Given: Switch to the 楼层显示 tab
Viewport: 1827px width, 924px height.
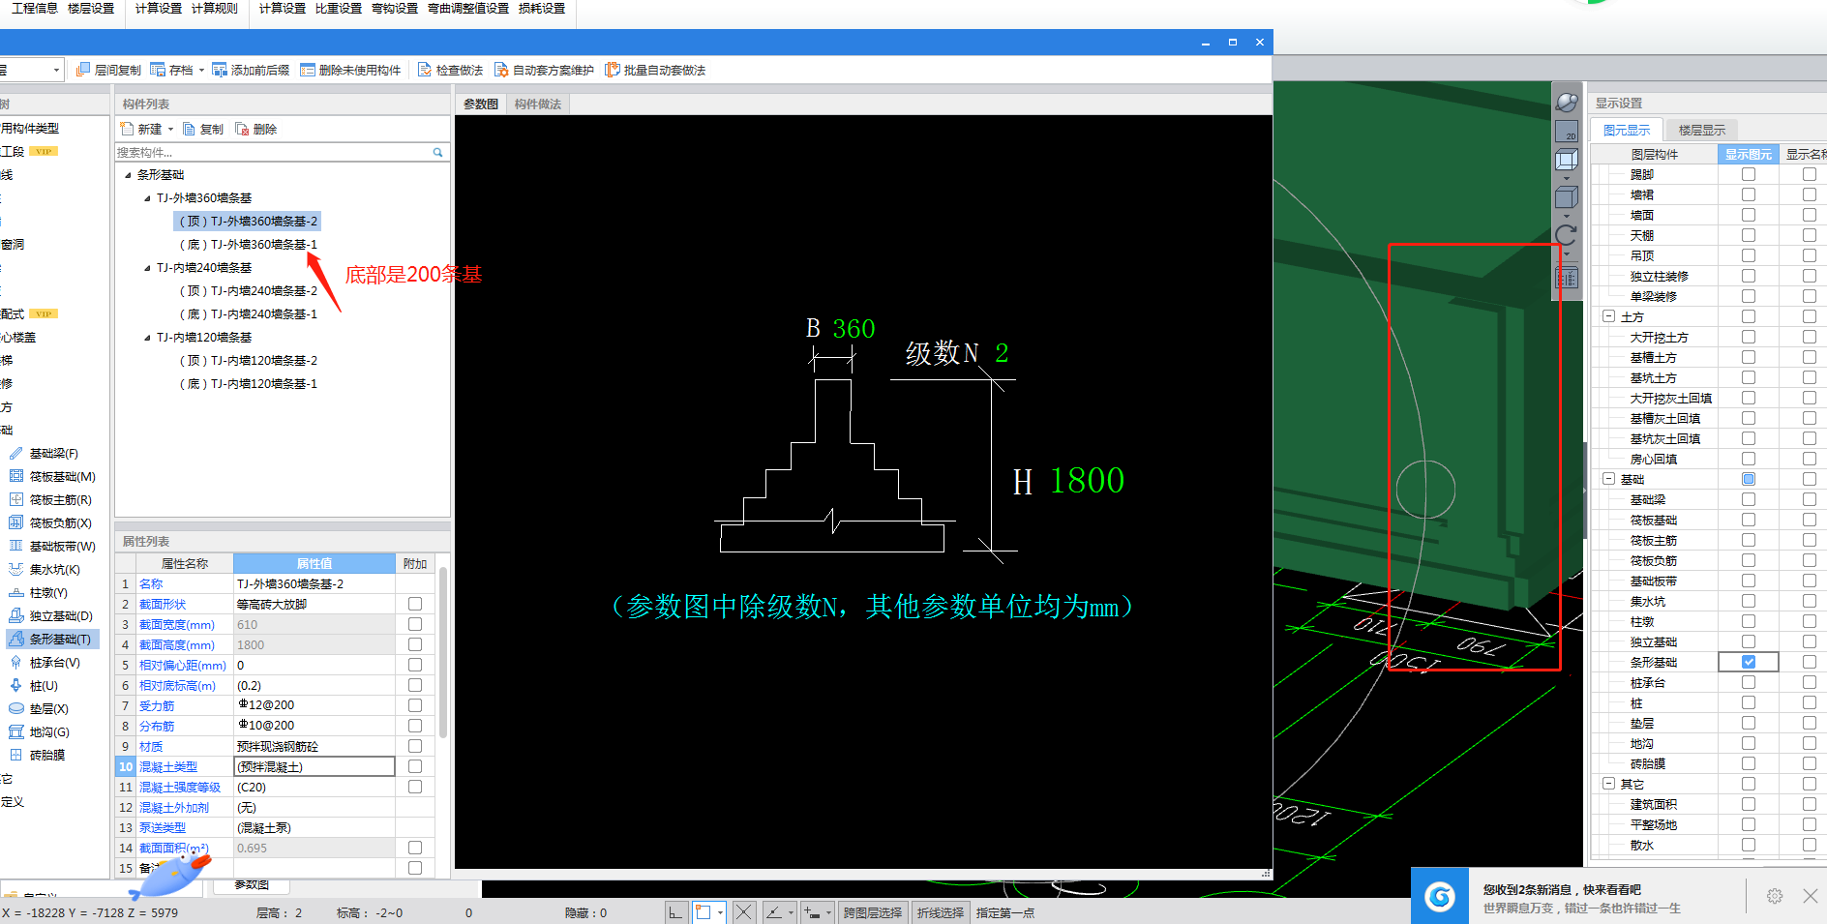Looking at the screenshot, I should (1701, 130).
